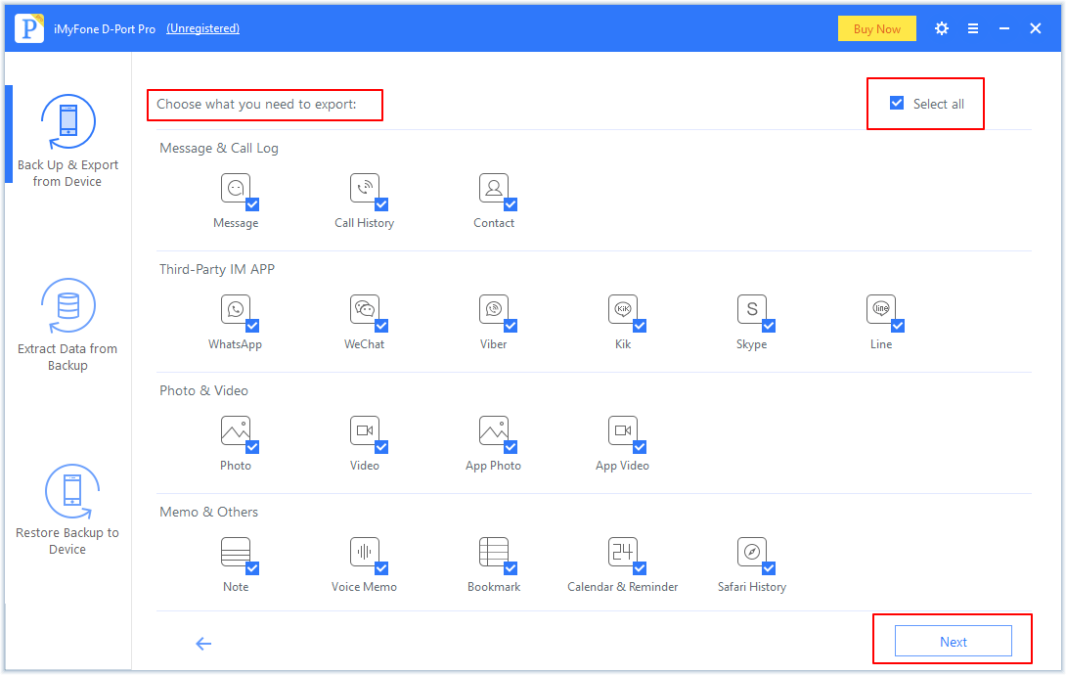
Task: Click the Kik icon
Action: point(623,309)
